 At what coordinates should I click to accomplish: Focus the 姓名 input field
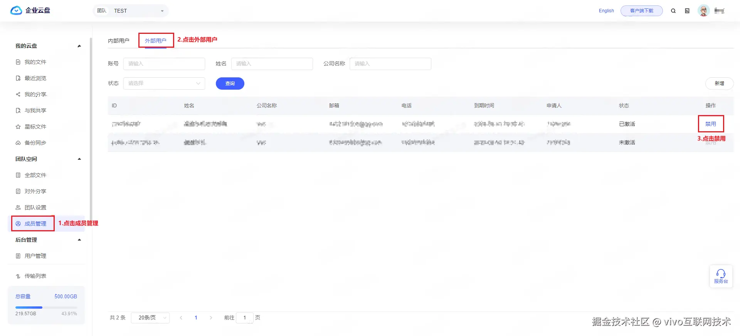click(x=272, y=64)
